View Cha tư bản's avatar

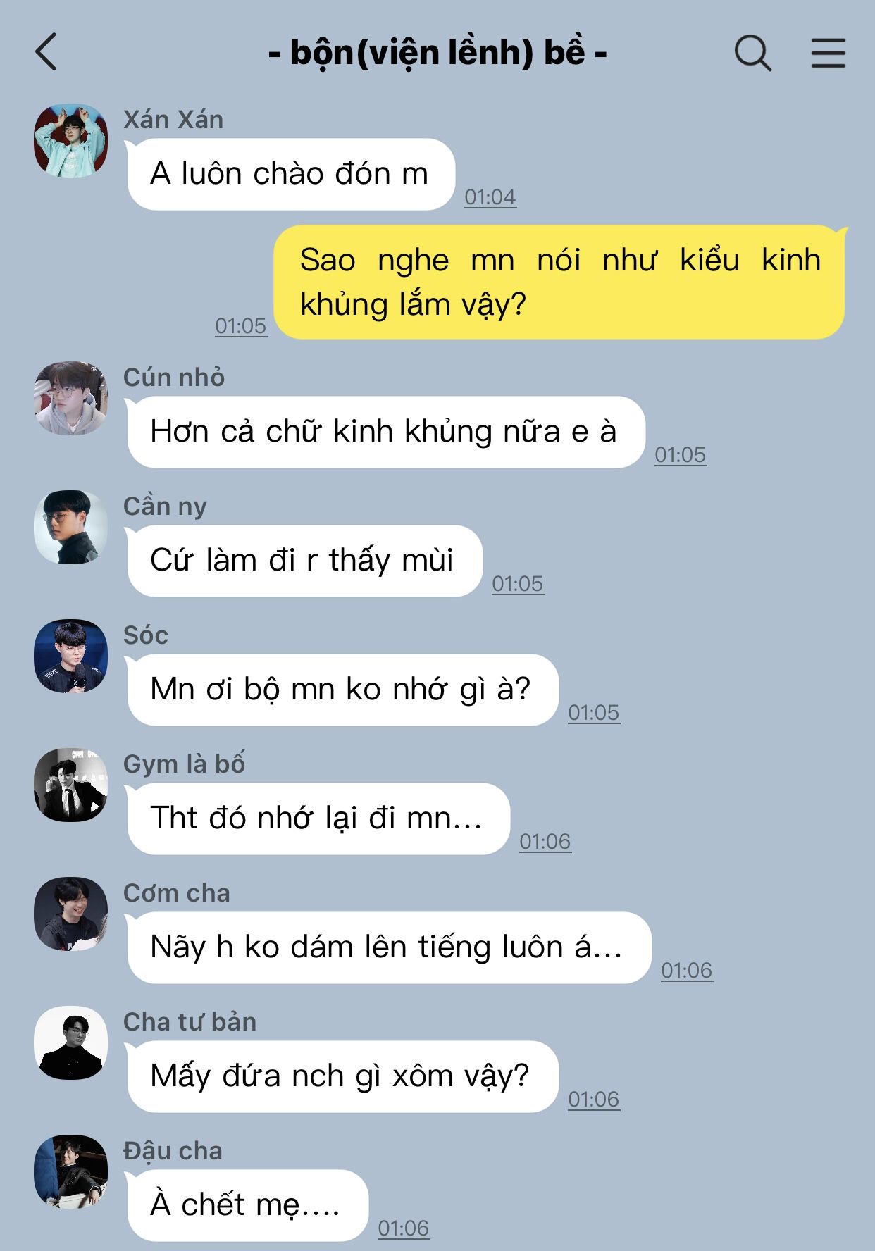pyautogui.click(x=71, y=1042)
